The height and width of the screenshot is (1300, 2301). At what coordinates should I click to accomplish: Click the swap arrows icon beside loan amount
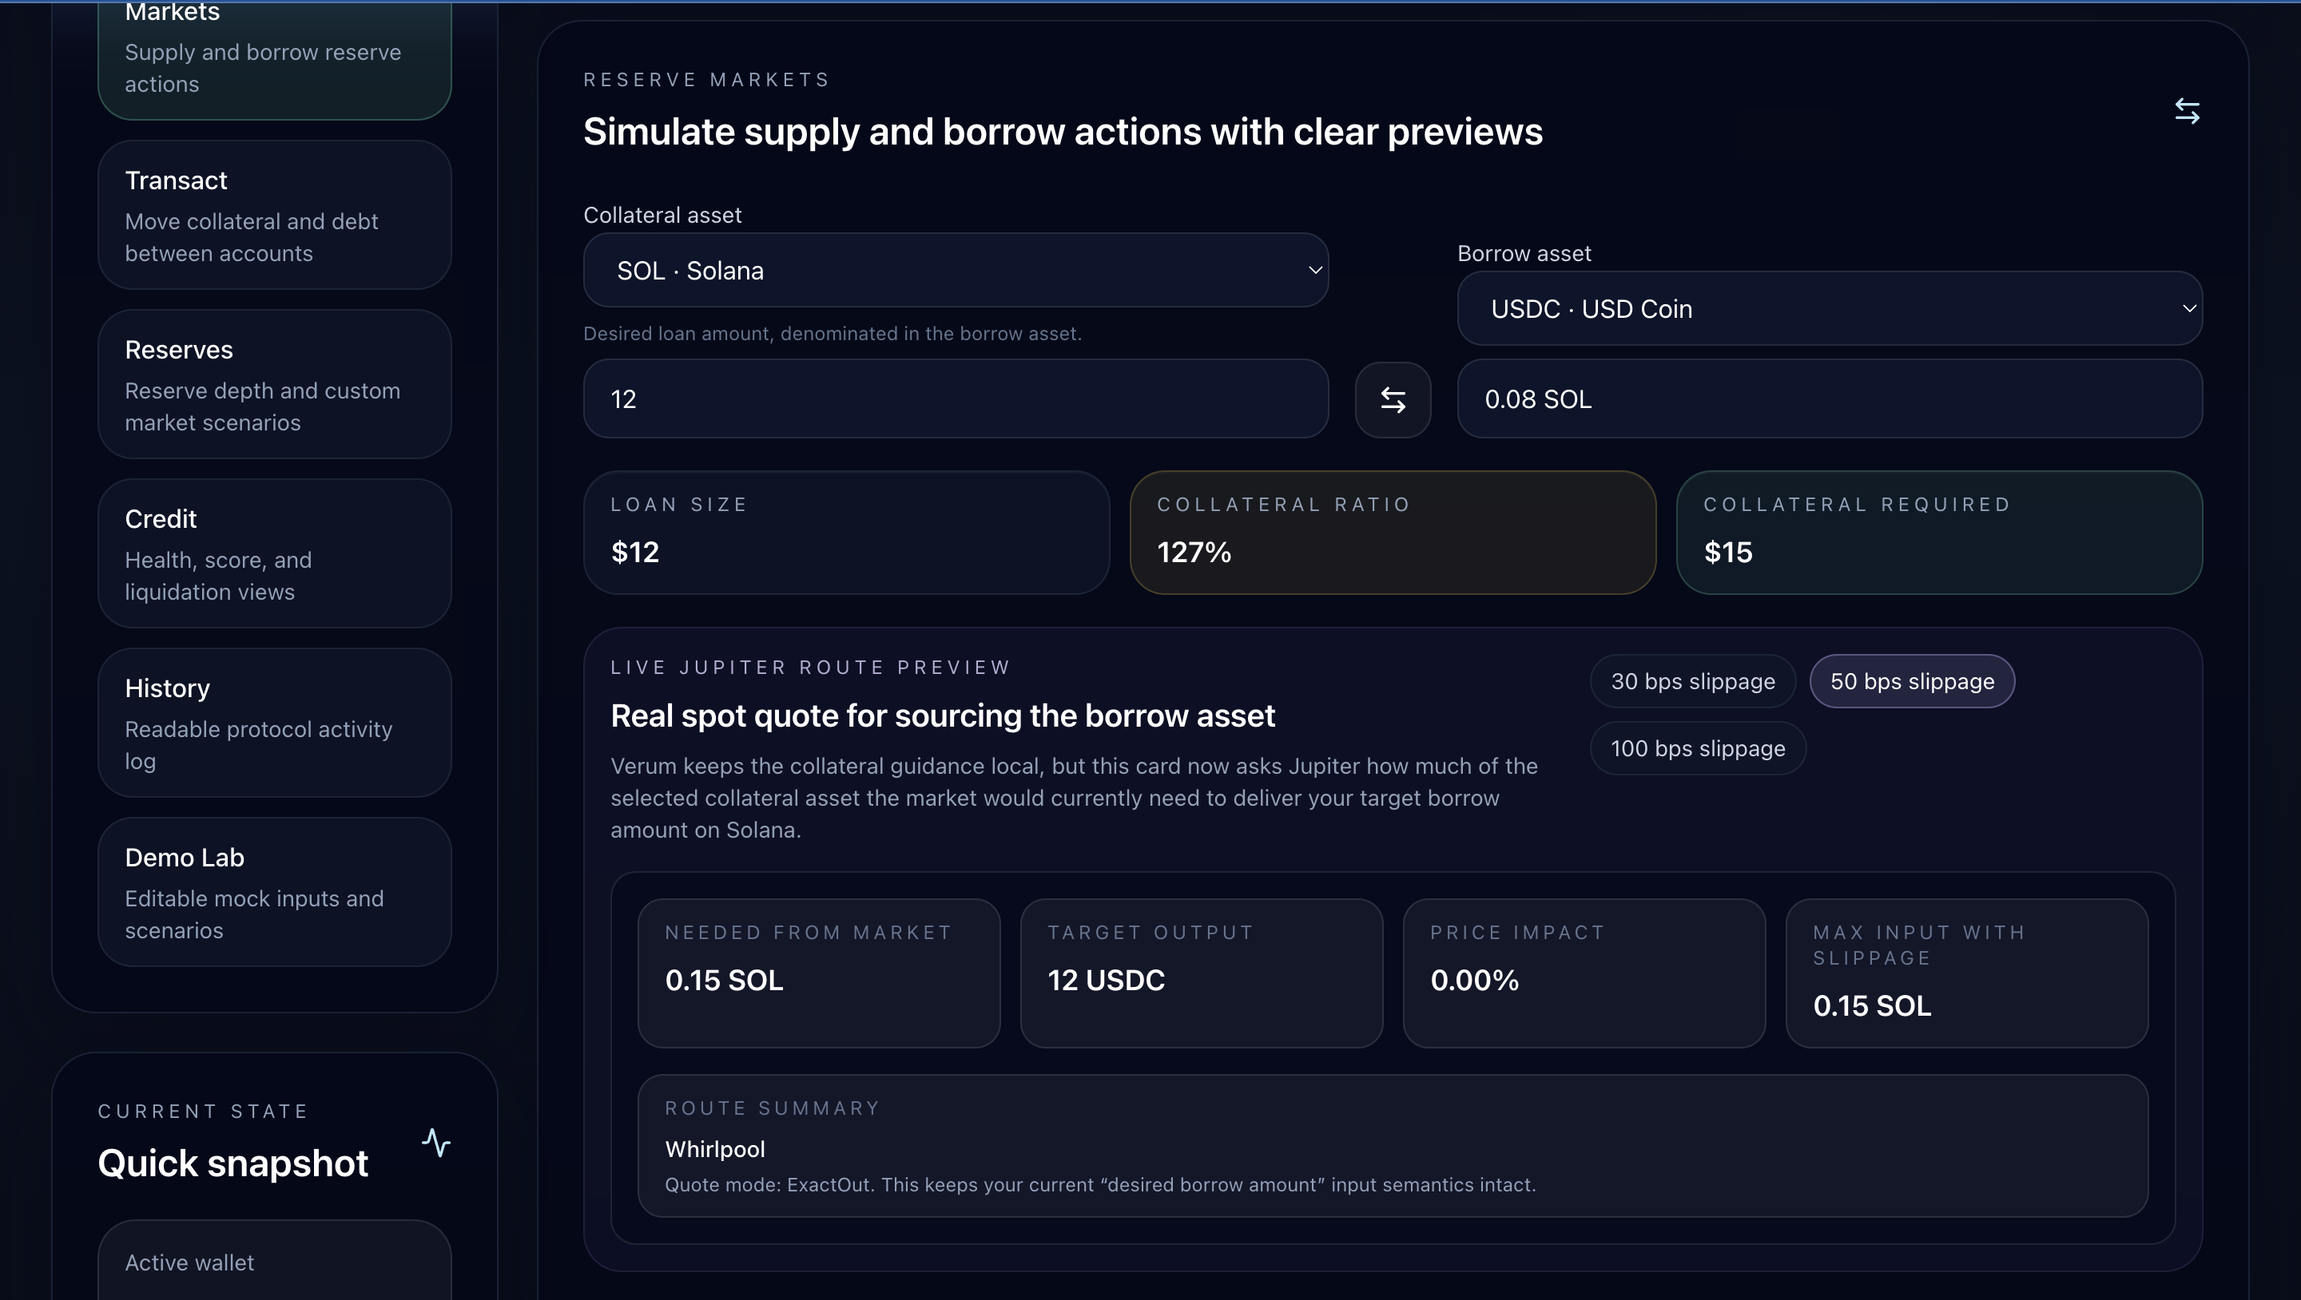pyautogui.click(x=1393, y=399)
